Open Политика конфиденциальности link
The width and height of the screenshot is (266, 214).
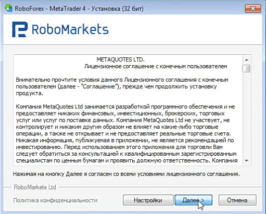click(55, 200)
